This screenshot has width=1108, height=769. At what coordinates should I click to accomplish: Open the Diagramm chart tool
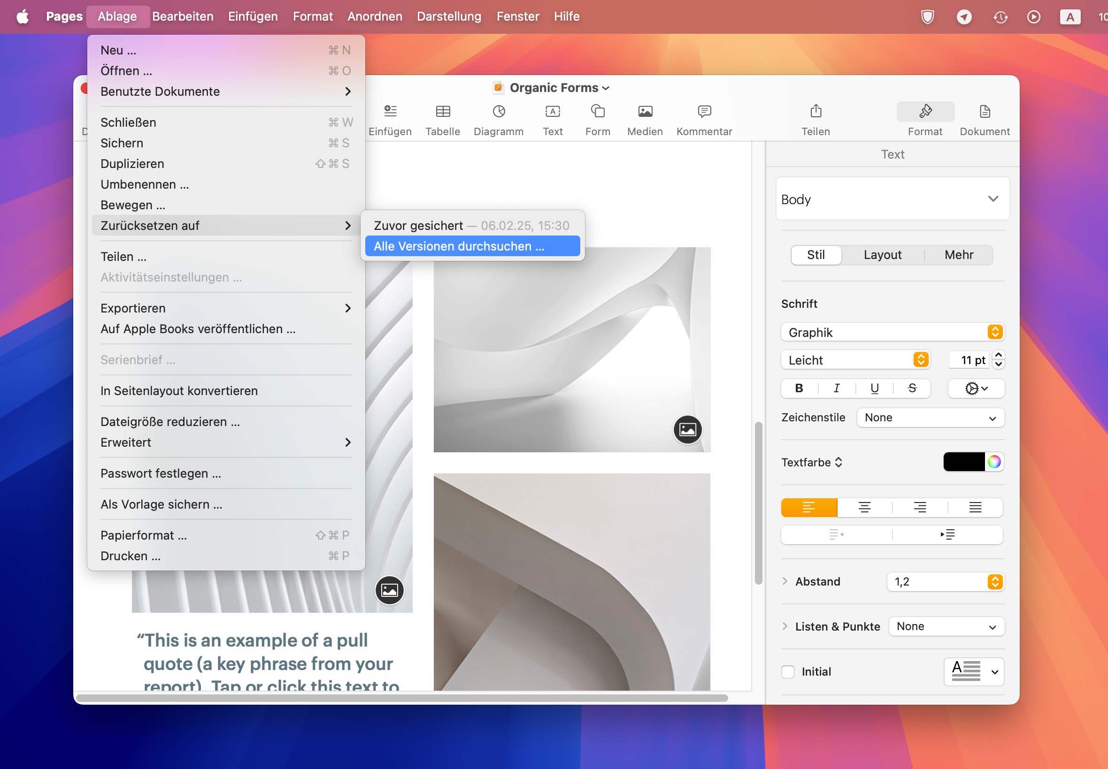click(x=499, y=112)
